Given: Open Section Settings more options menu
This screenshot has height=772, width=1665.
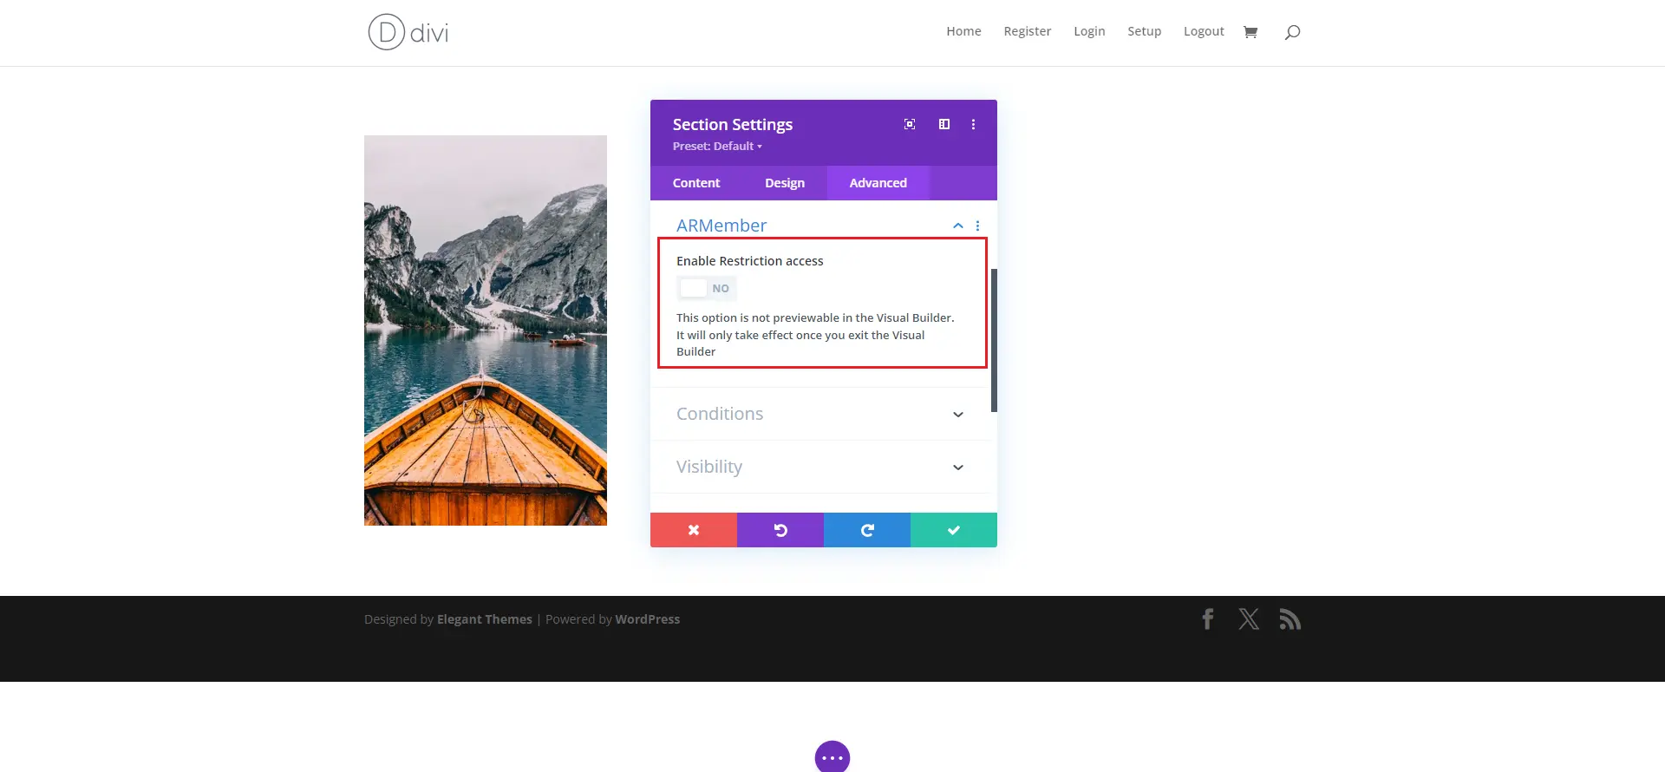Looking at the screenshot, I should point(973,124).
